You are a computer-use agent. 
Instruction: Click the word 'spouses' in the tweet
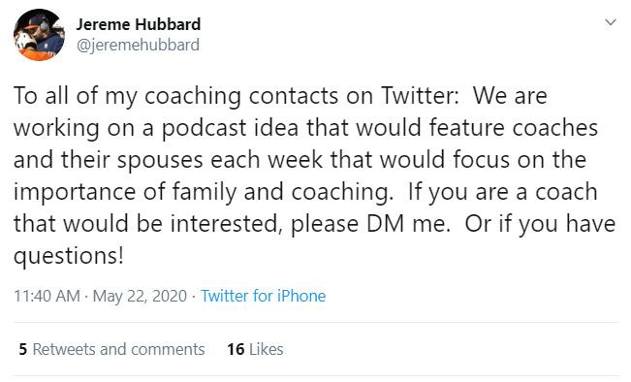point(160,160)
